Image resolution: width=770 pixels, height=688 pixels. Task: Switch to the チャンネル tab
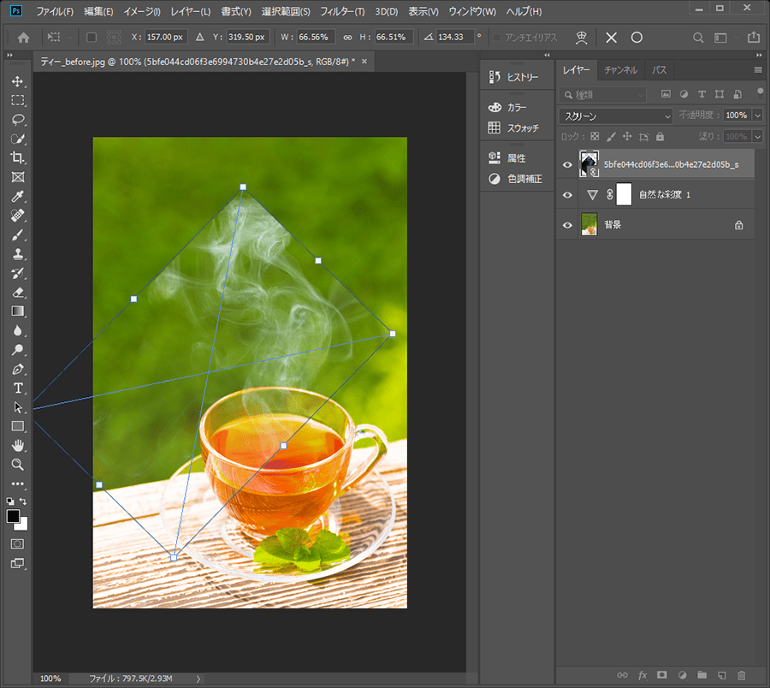[x=620, y=70]
